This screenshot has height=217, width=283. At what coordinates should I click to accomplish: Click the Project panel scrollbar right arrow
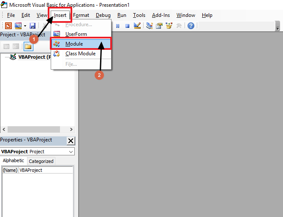[x=71, y=129]
